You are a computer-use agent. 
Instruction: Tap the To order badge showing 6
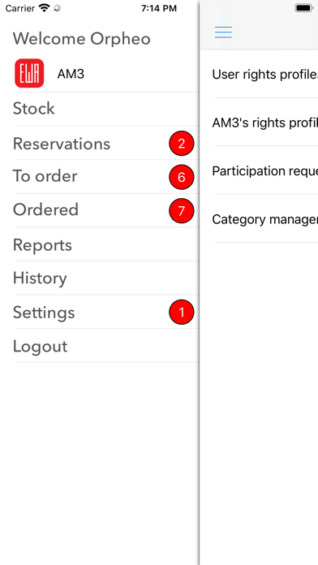coord(182,177)
